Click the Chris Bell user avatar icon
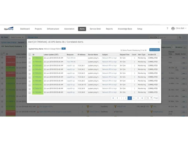 click(173, 29)
